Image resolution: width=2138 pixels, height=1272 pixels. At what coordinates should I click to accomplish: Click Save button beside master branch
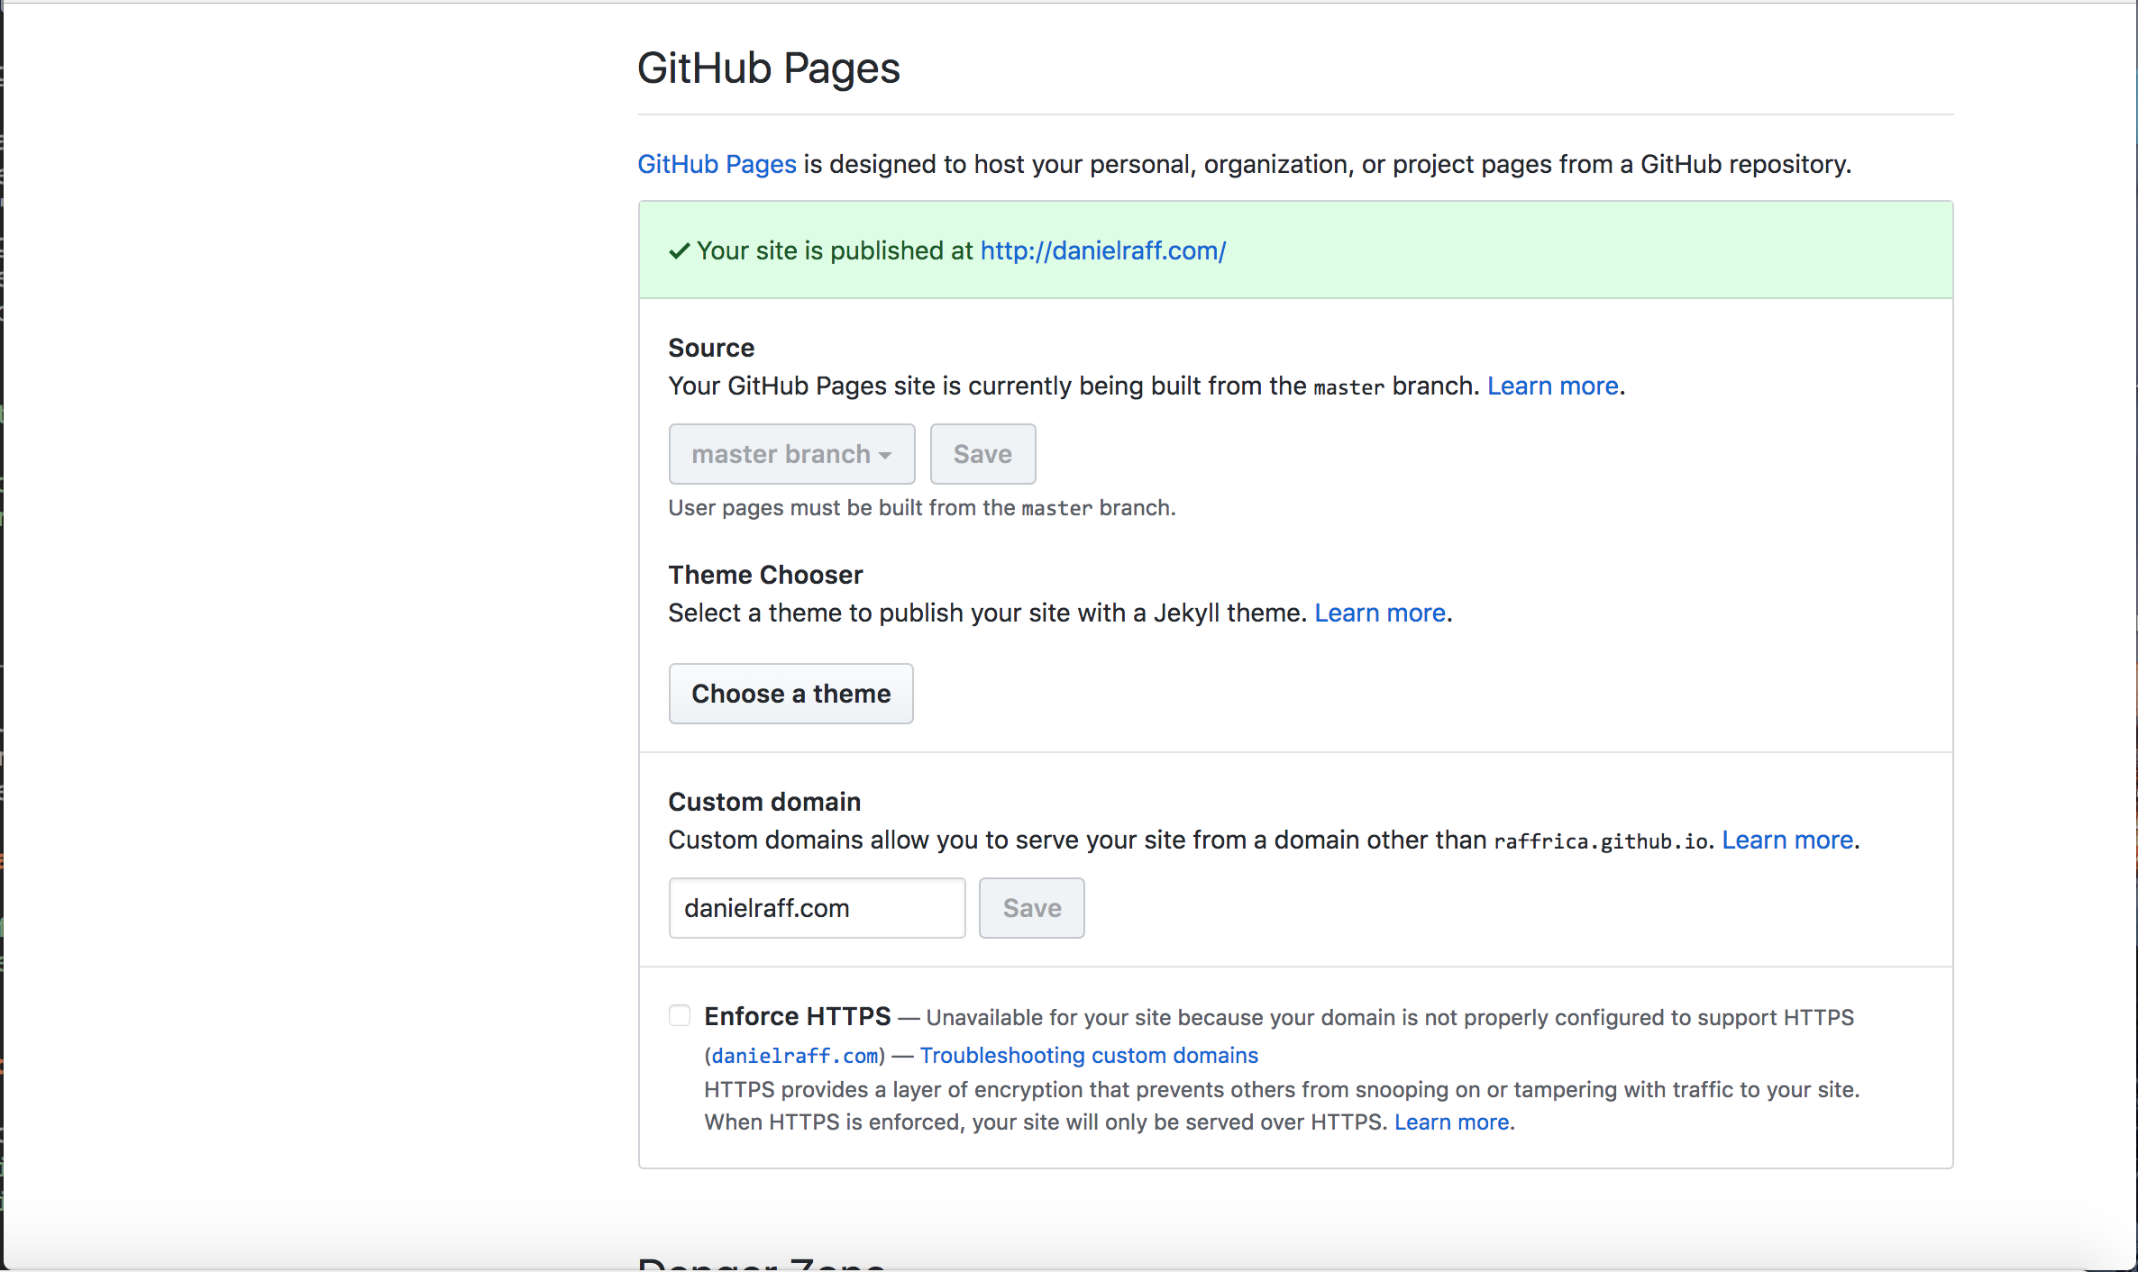click(x=982, y=454)
